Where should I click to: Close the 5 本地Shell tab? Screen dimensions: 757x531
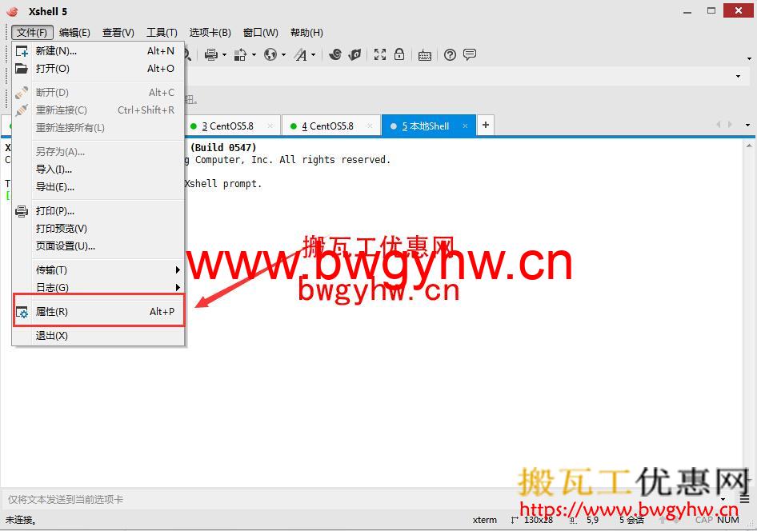465,126
